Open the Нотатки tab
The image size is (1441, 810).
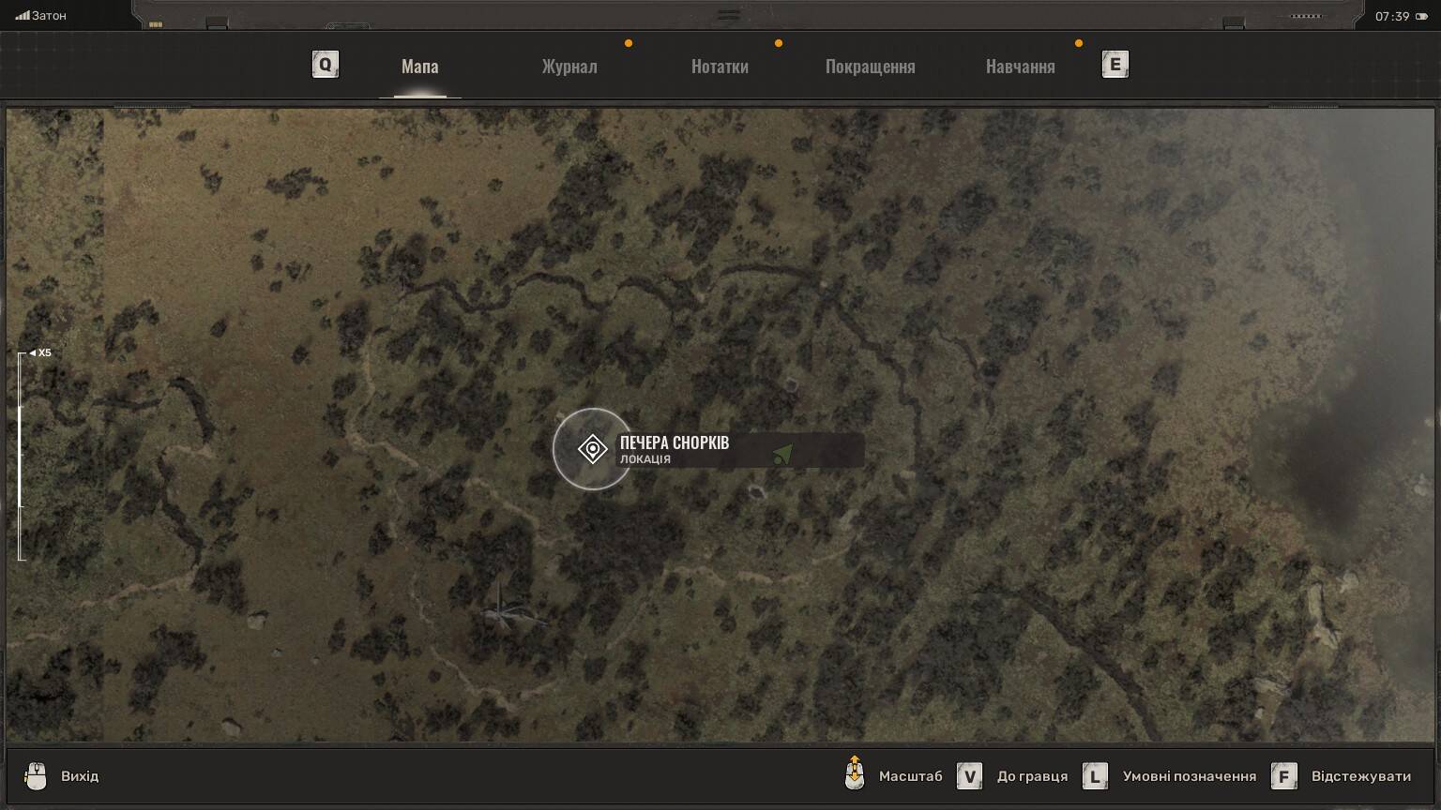(720, 67)
